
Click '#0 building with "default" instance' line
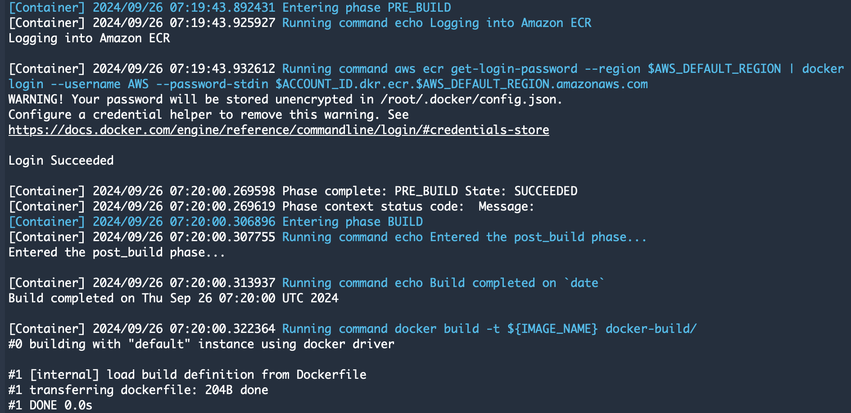(201, 344)
